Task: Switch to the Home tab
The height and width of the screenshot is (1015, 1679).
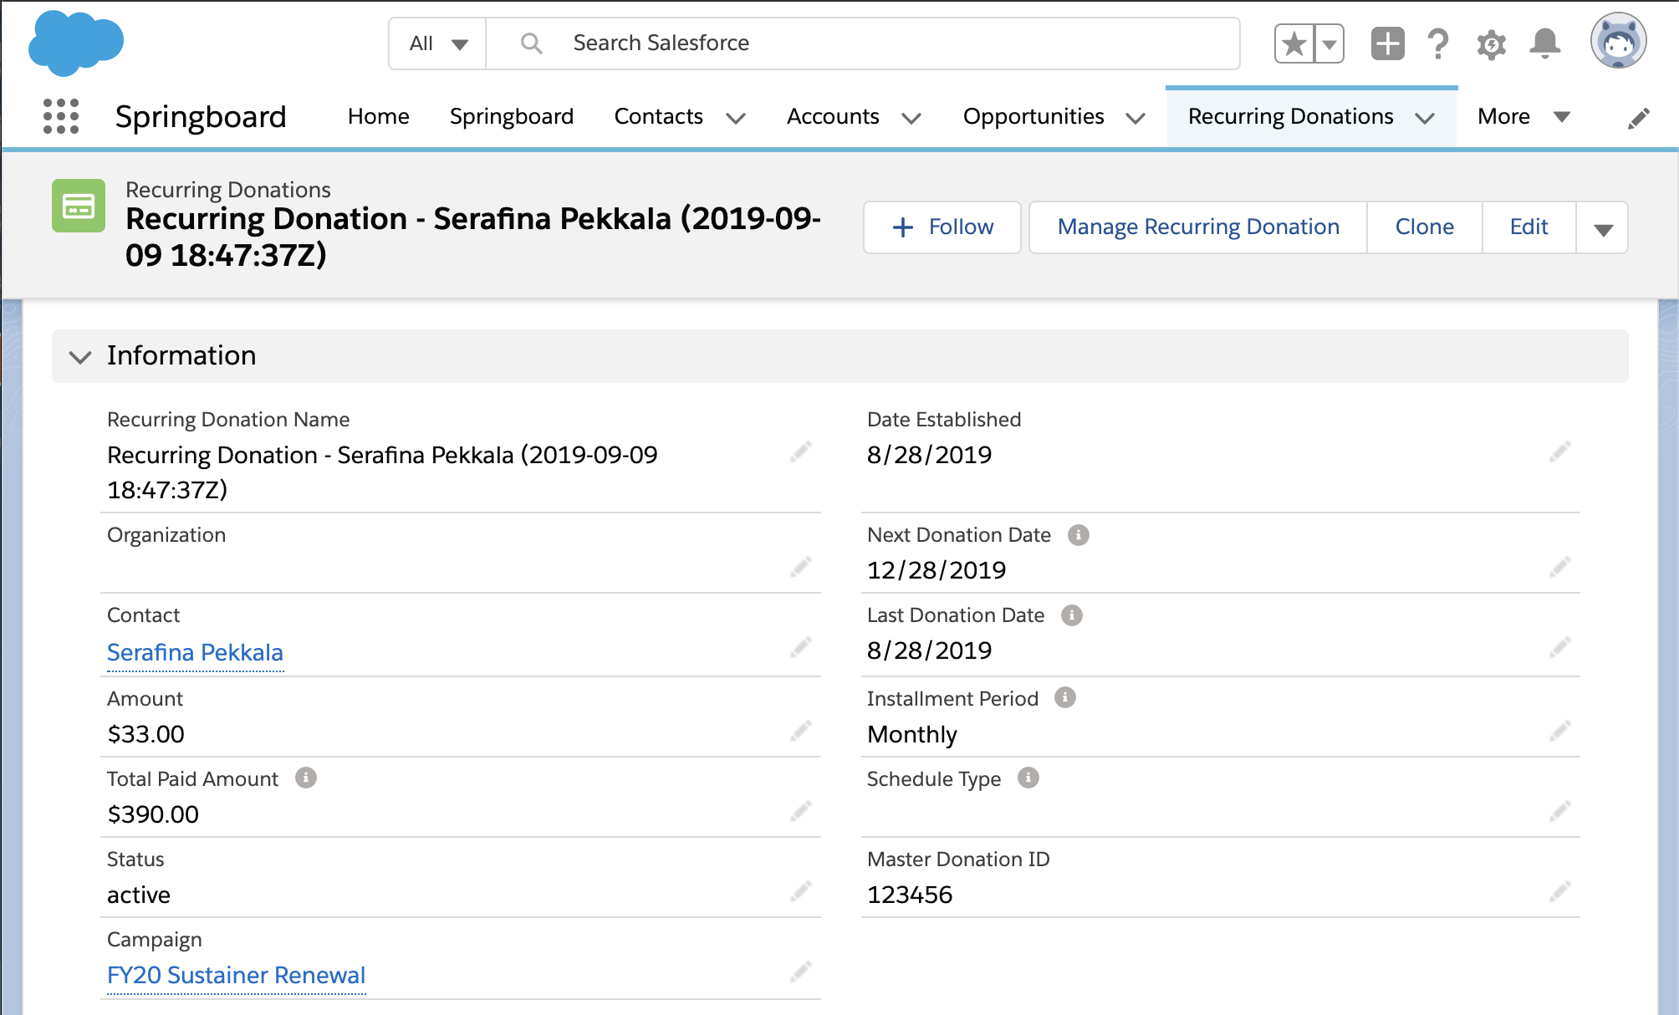Action: [x=378, y=116]
